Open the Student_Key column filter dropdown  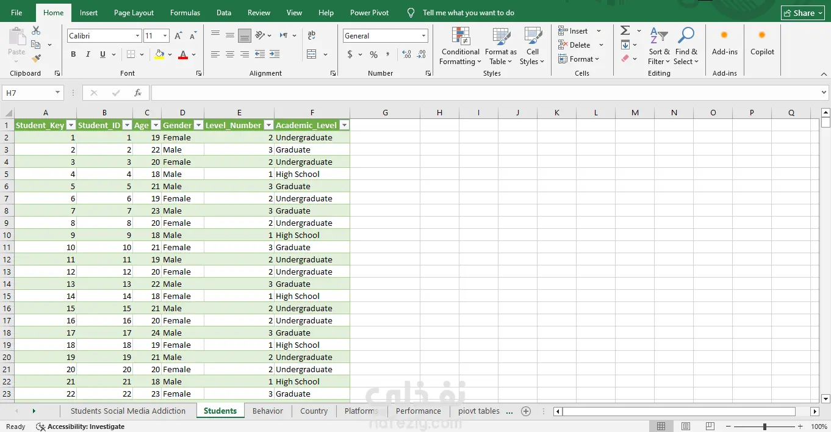(71, 125)
